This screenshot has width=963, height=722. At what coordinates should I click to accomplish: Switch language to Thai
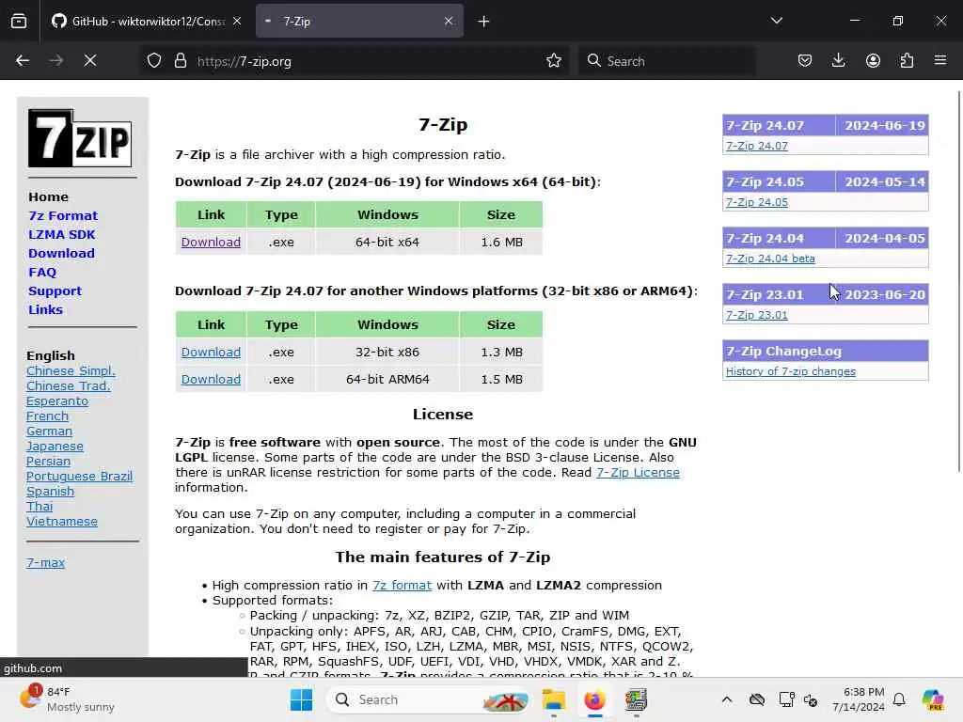click(39, 507)
